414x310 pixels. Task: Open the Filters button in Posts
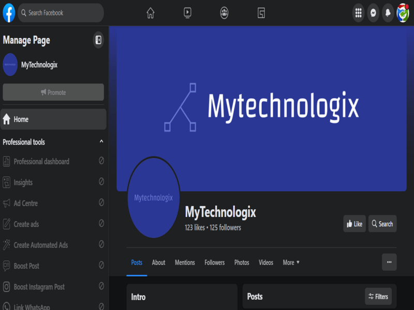(378, 297)
